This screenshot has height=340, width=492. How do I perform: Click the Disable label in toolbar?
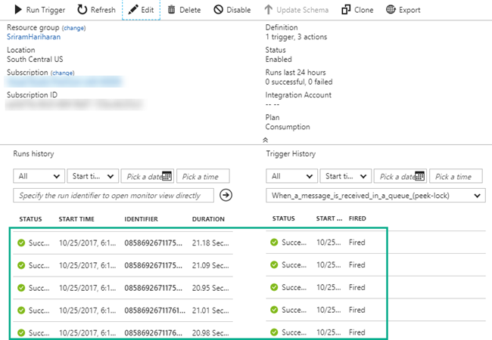(238, 10)
